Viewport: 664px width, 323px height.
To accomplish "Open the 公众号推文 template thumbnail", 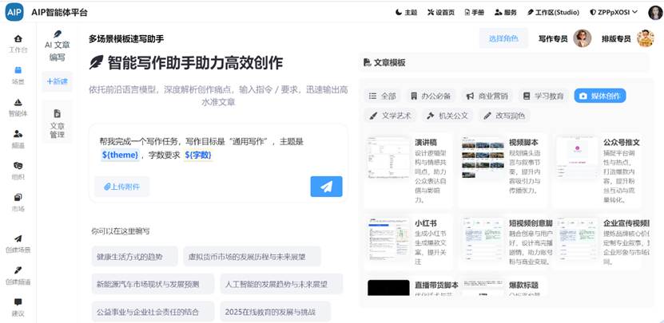I will pyautogui.click(x=577, y=158).
